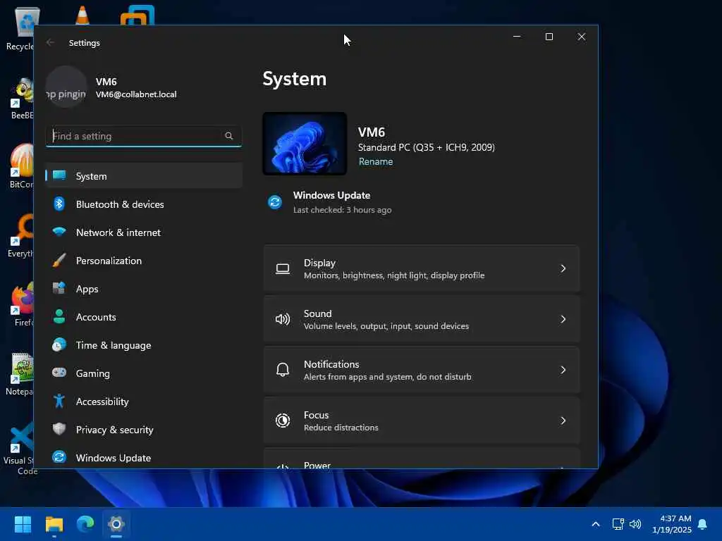Open the Personalization section
The width and height of the screenshot is (722, 541).
(144, 261)
